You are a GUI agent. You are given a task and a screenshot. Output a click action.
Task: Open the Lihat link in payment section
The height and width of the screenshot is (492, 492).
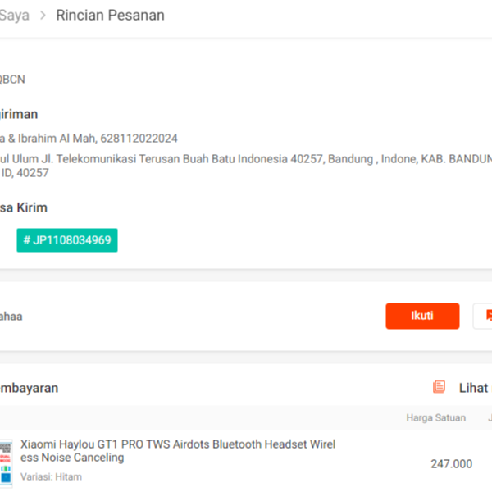(x=474, y=388)
